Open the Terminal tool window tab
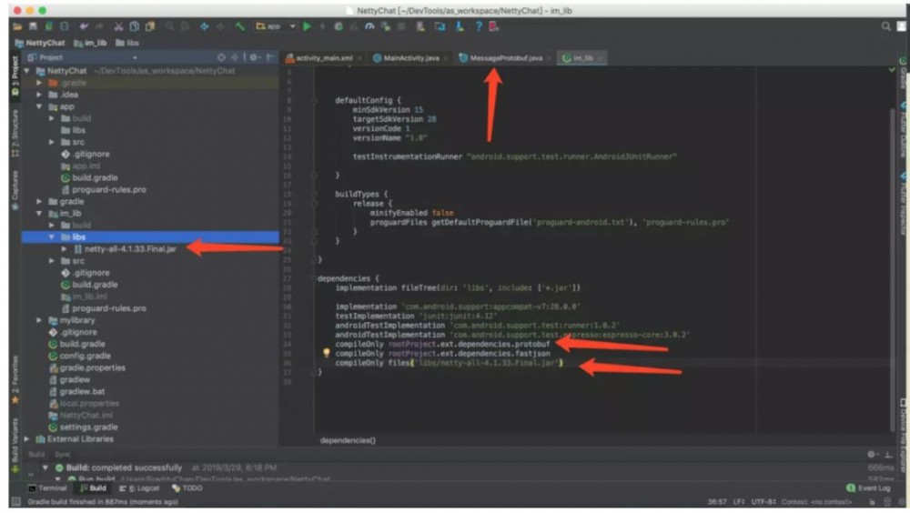Viewport: 910px width, 513px height. point(47,488)
